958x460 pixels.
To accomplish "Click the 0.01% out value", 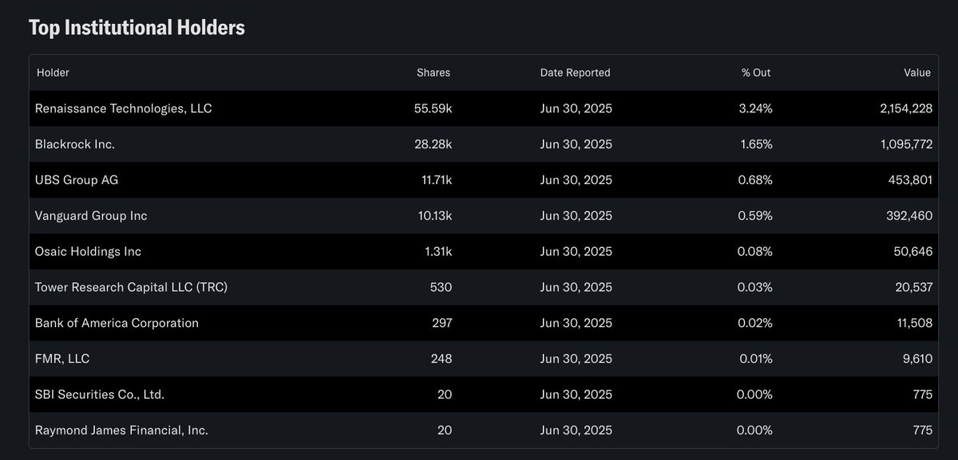I will click(755, 359).
